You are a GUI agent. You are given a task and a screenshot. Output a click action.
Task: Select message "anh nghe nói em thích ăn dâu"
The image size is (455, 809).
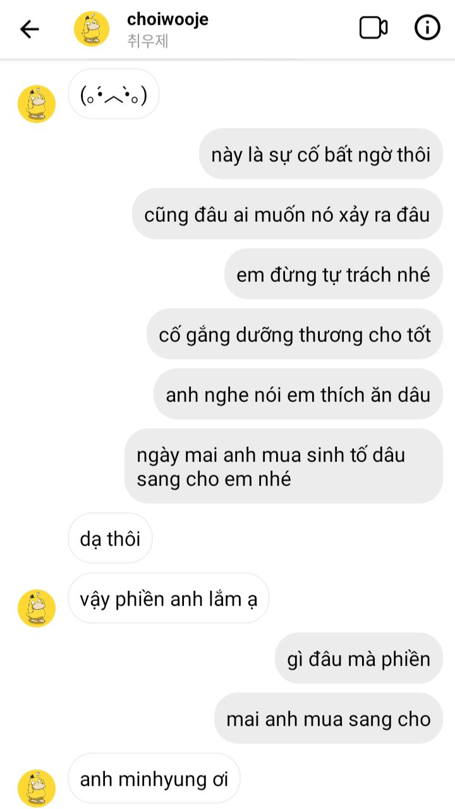coord(298,394)
